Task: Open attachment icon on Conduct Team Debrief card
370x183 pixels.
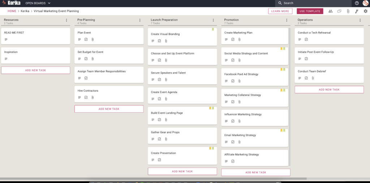Action: coord(313,78)
